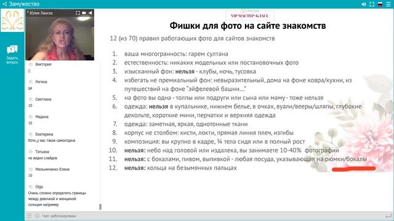Select chat name Виктория
394x221 pixels.
pos(43,64)
